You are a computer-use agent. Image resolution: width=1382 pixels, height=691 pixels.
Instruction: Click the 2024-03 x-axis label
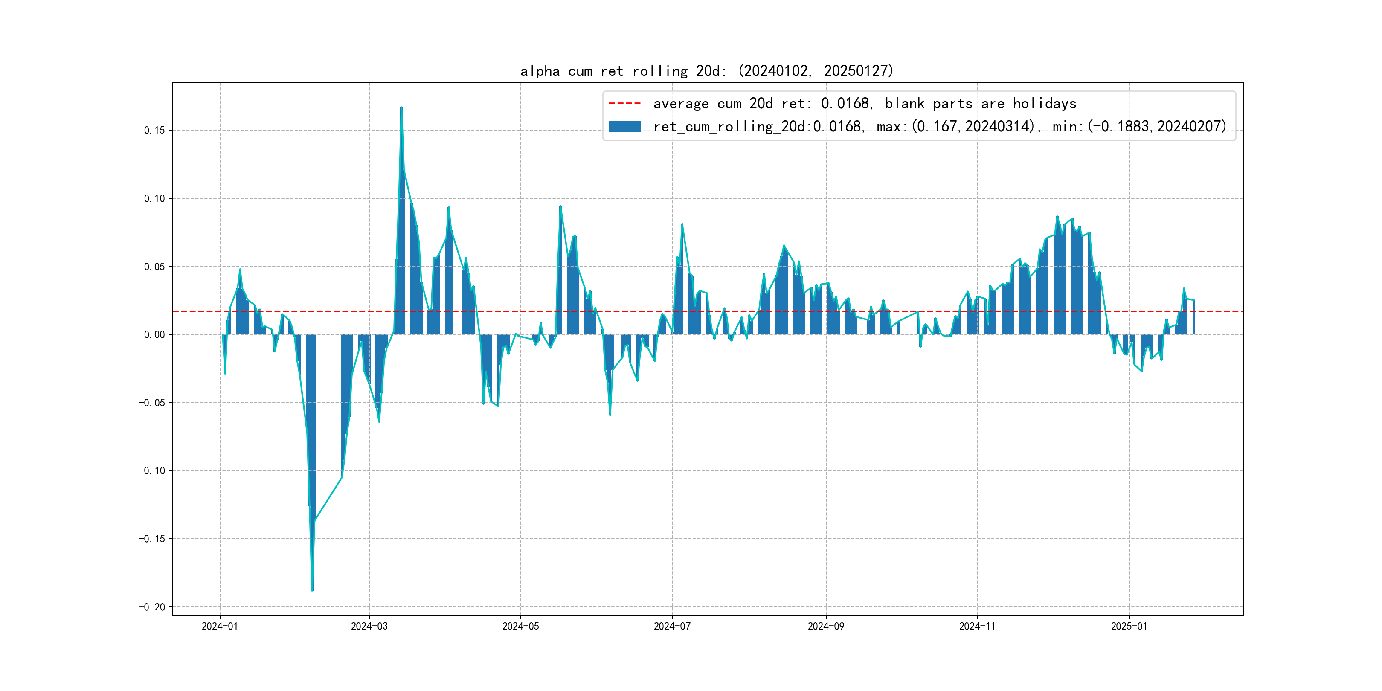point(369,626)
